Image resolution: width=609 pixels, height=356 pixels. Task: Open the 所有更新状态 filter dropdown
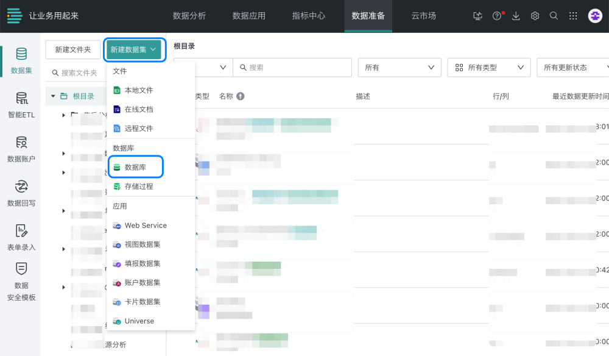coord(573,68)
